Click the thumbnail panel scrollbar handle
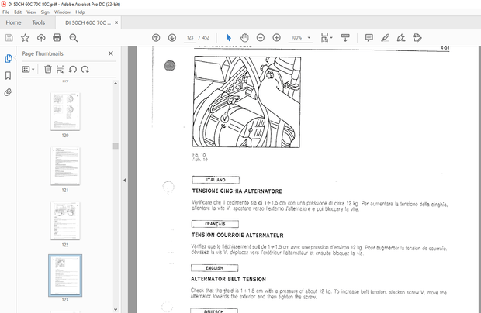Image resolution: width=481 pixels, height=313 pixels. coord(116,146)
